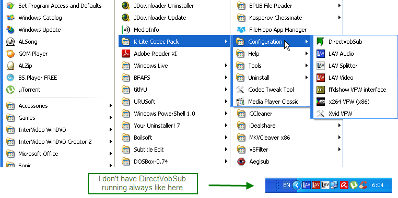This screenshot has width=398, height=198.
Task: Expand the Microsoft Office submenu
Action: pyautogui.click(x=58, y=154)
